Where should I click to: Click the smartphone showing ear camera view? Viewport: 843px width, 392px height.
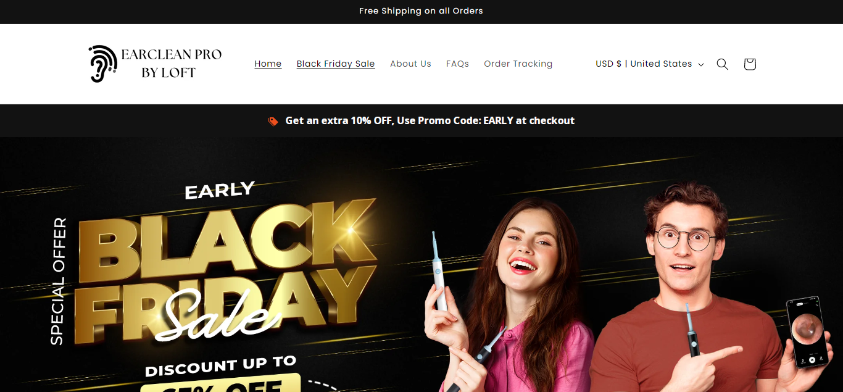click(807, 332)
